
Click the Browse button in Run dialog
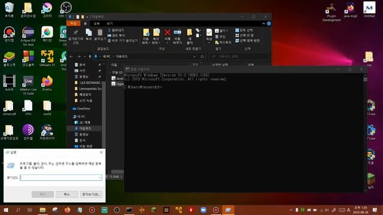point(91,194)
